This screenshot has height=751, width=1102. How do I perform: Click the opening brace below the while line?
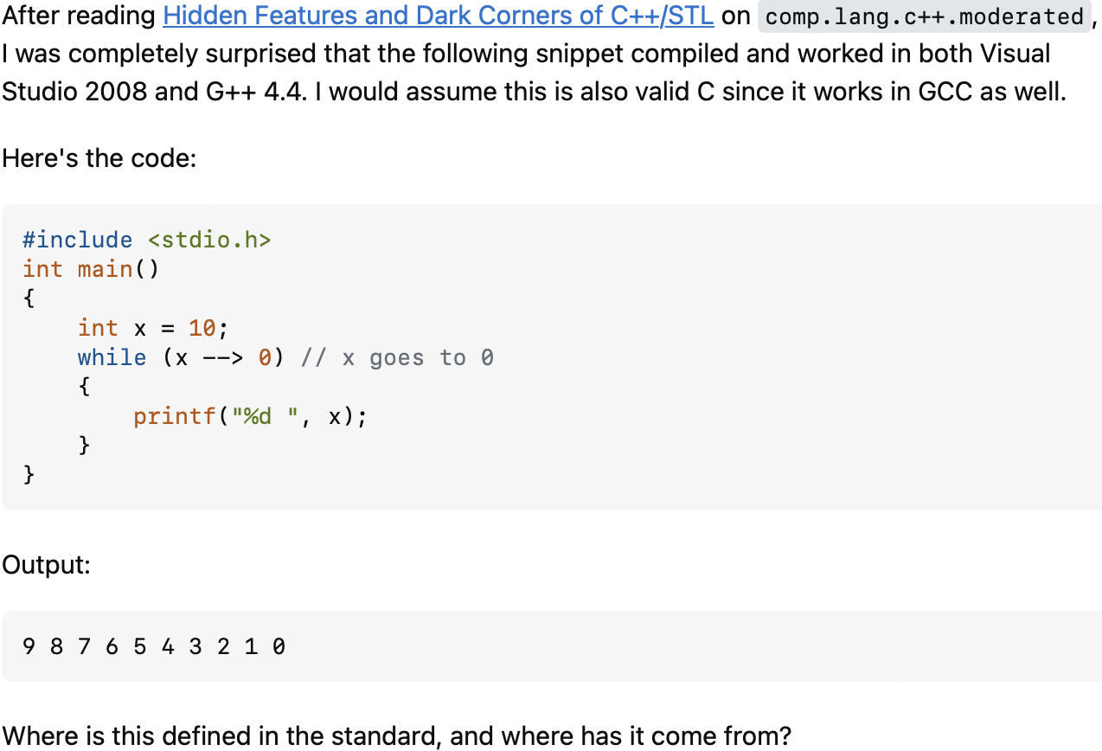click(x=84, y=387)
